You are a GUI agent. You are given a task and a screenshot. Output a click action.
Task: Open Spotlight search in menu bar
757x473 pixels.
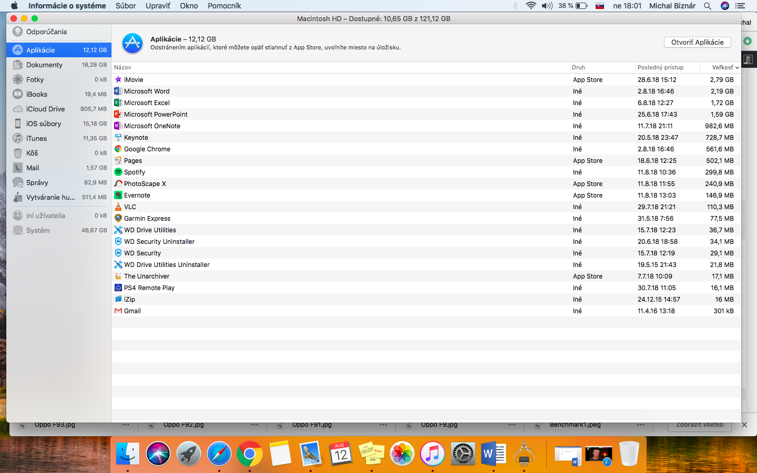coord(708,6)
